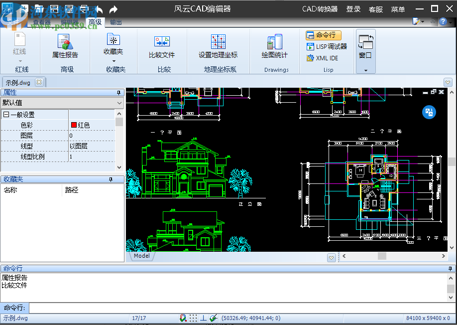Click the canvas vertical scrollbar down arrow

[x=452, y=248]
